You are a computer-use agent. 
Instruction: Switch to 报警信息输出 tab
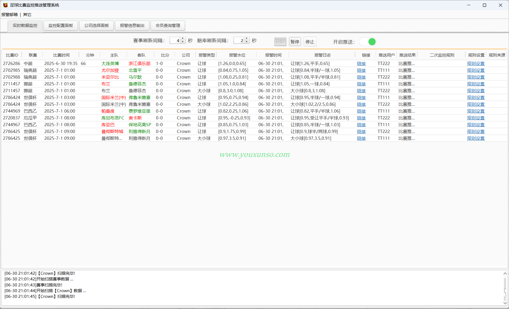point(132,26)
